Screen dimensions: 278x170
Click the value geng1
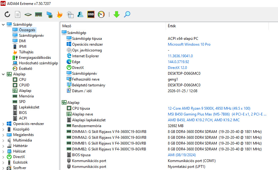click(x=173, y=79)
